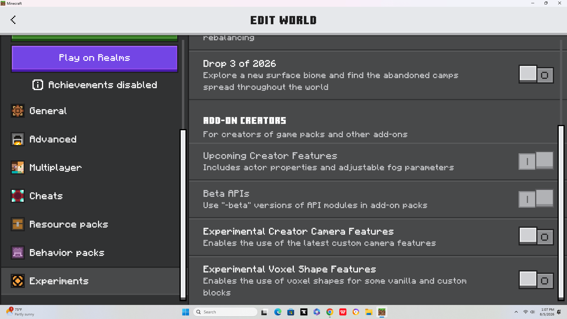
Task: Open the Advanced settings tab
Action: (90, 139)
